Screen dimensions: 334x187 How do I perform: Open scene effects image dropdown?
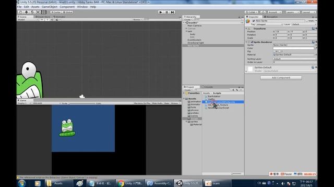tap(57, 20)
